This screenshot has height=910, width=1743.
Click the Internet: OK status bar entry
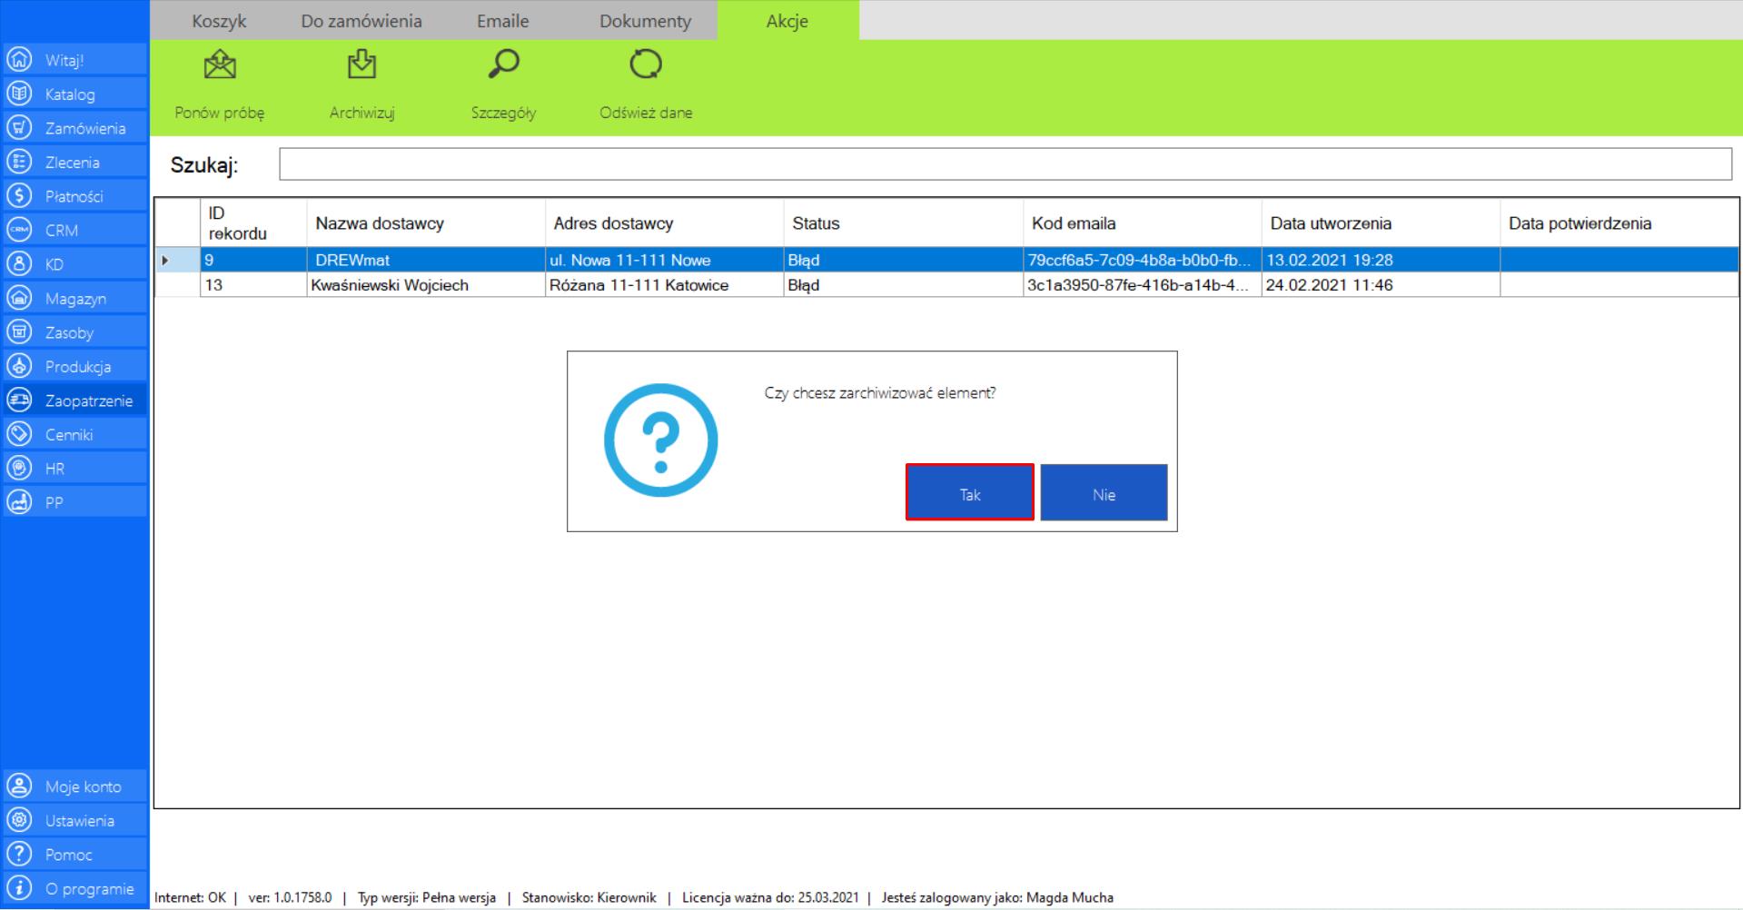coord(190,897)
